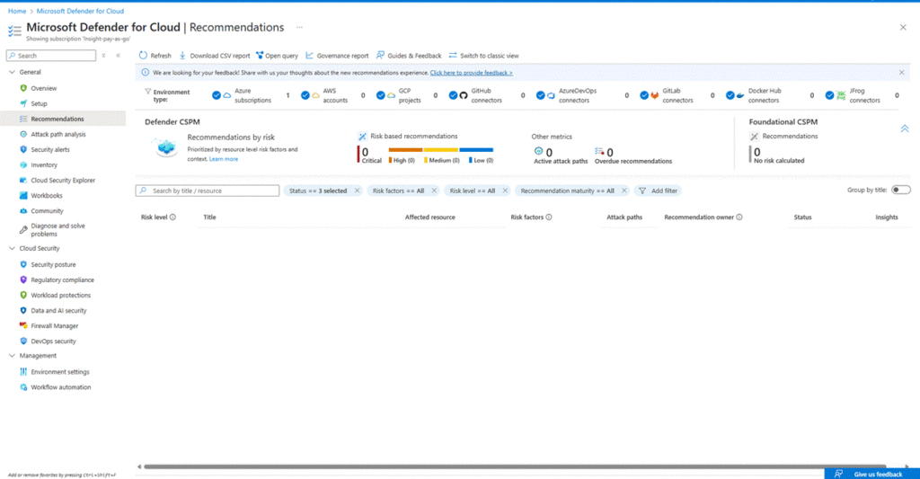This screenshot has height=479, width=920.
Task: Toggle the Azure subscriptions environment checkmark
Action: click(216, 95)
